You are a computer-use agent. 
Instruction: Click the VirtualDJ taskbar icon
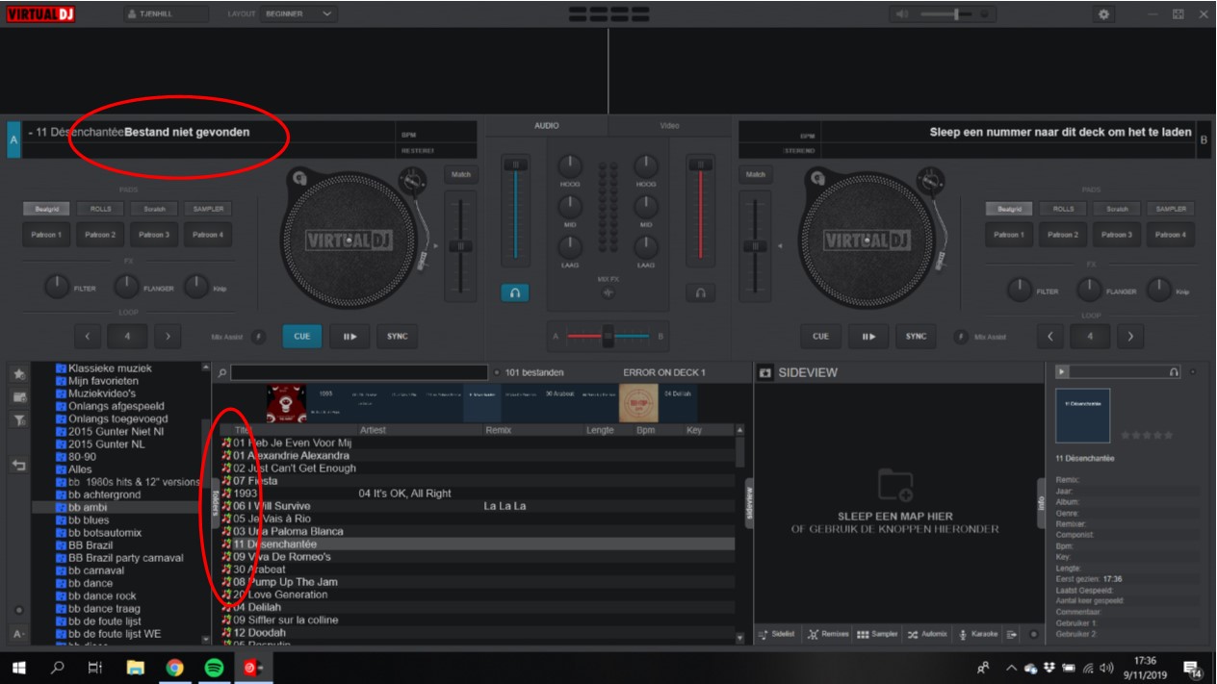tap(253, 667)
